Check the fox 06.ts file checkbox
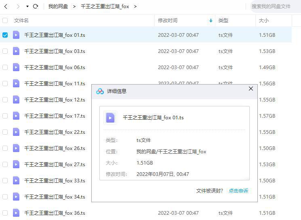Screen dimensions: 301x220 click(x=5, y=67)
